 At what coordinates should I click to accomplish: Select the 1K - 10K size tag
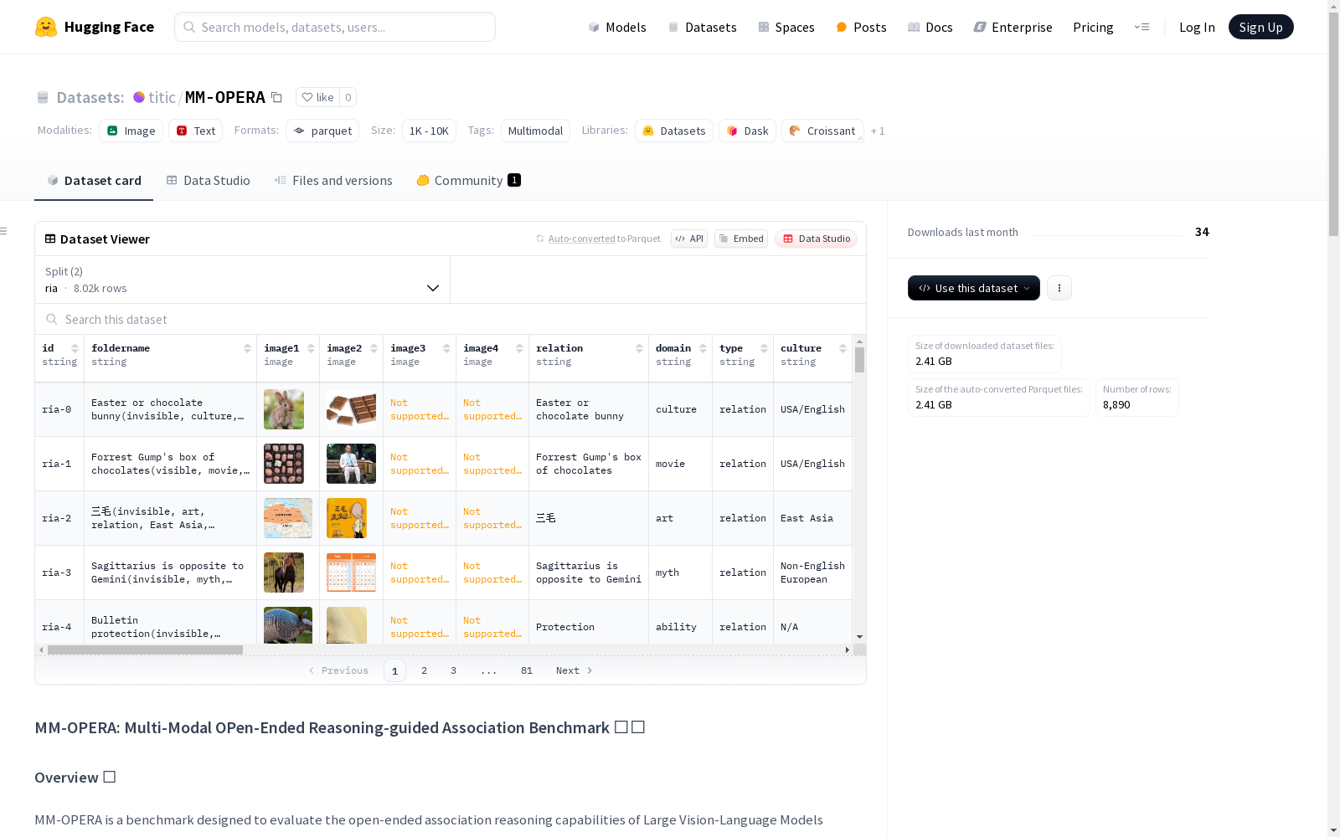coord(429,131)
